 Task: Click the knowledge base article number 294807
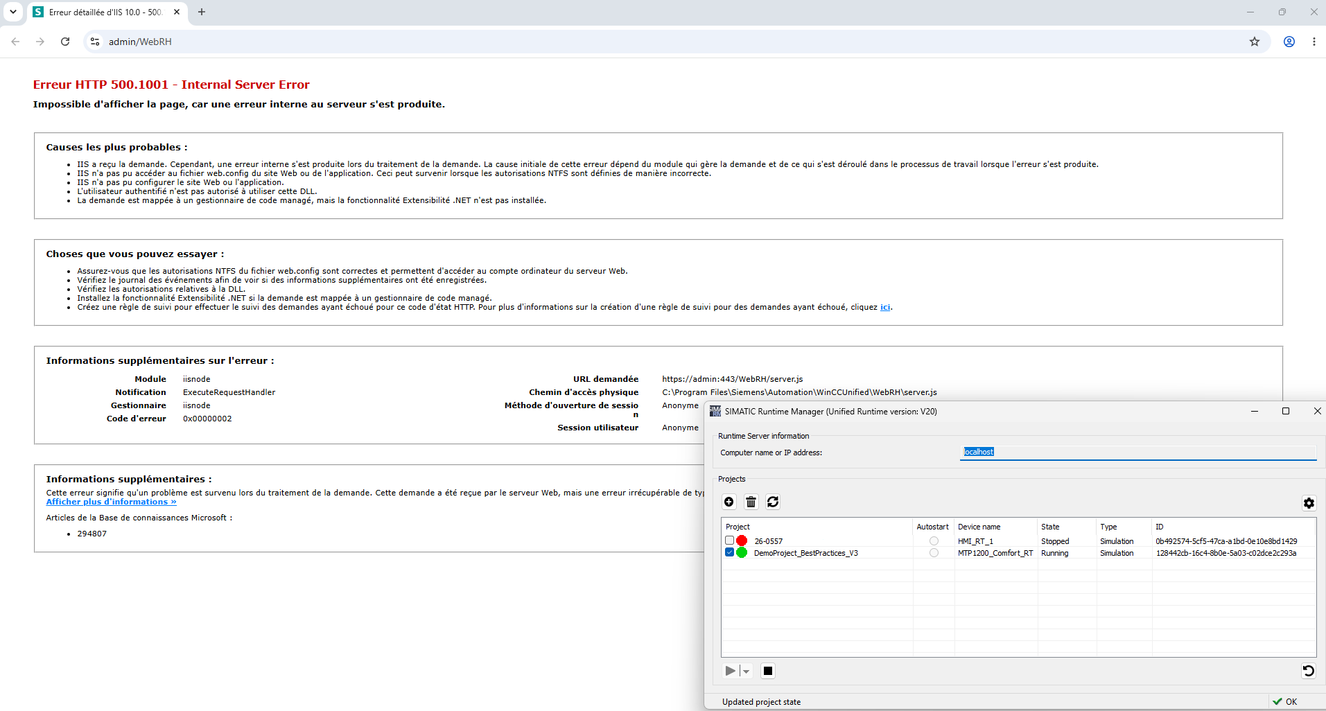pyautogui.click(x=91, y=534)
